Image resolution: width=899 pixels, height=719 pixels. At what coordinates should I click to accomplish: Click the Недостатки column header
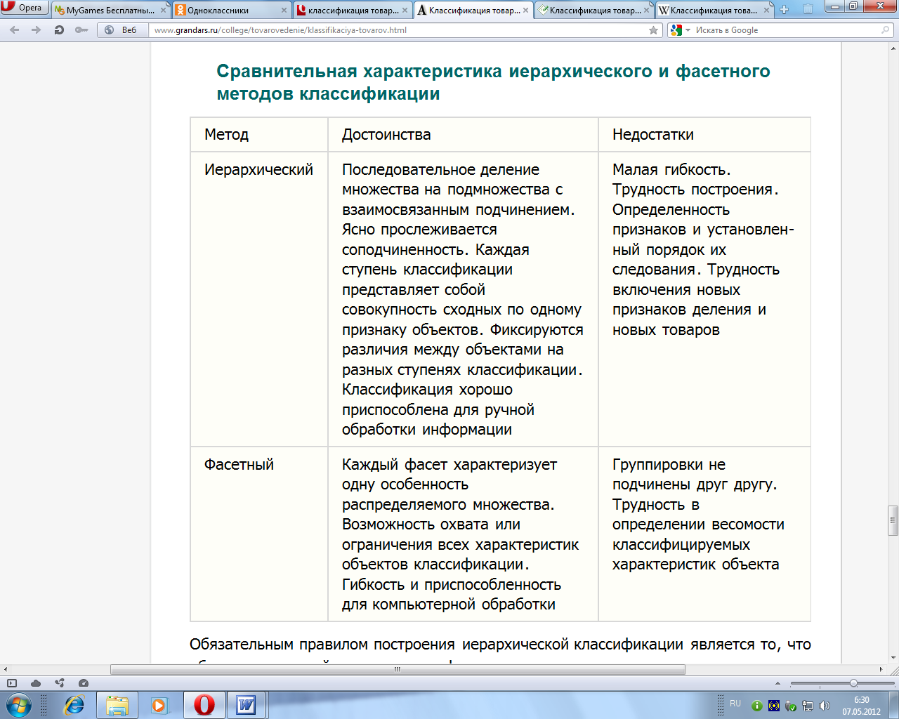(x=653, y=135)
